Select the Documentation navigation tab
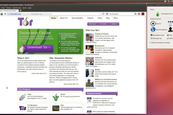This screenshot has width=173, height=115. point(77,18)
